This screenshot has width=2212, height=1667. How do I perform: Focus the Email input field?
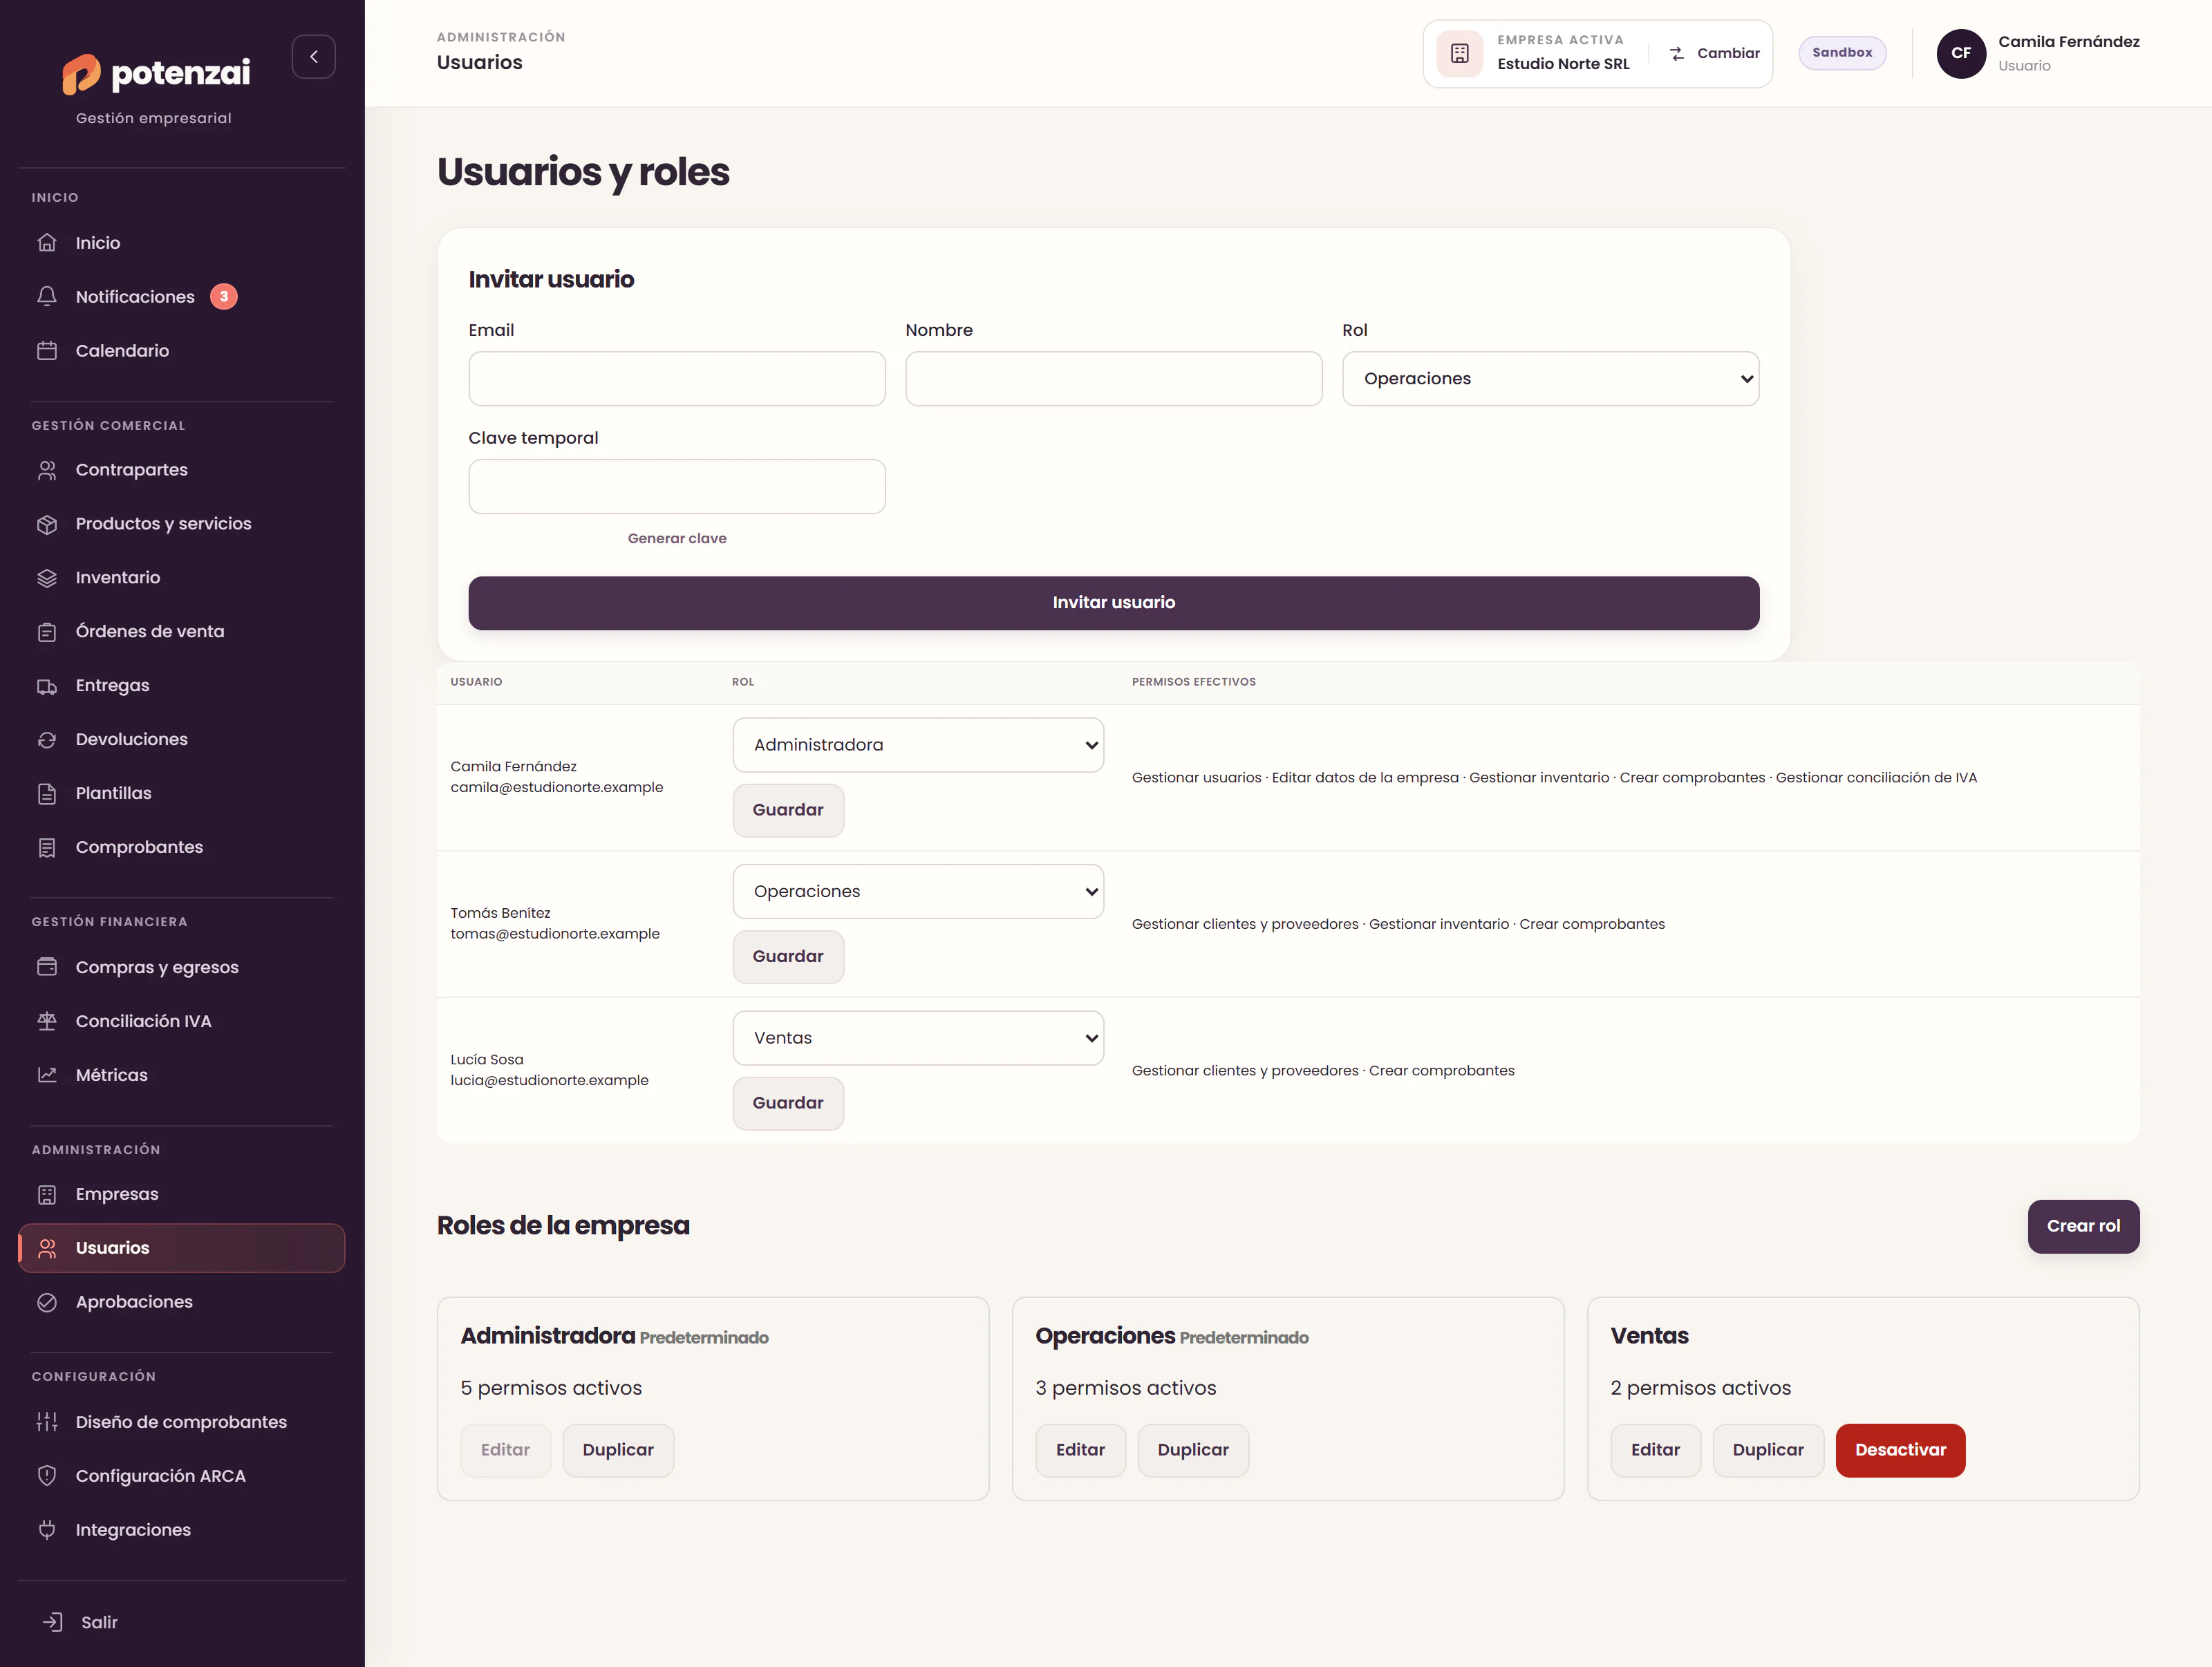[x=677, y=379]
